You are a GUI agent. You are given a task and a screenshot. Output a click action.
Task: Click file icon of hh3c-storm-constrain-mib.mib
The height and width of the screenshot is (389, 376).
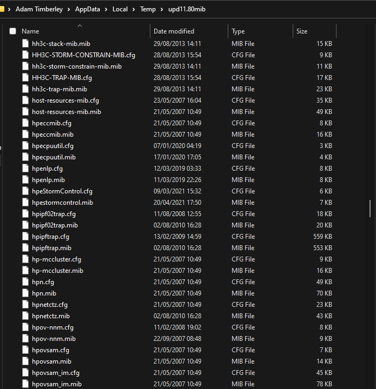tap(25, 66)
